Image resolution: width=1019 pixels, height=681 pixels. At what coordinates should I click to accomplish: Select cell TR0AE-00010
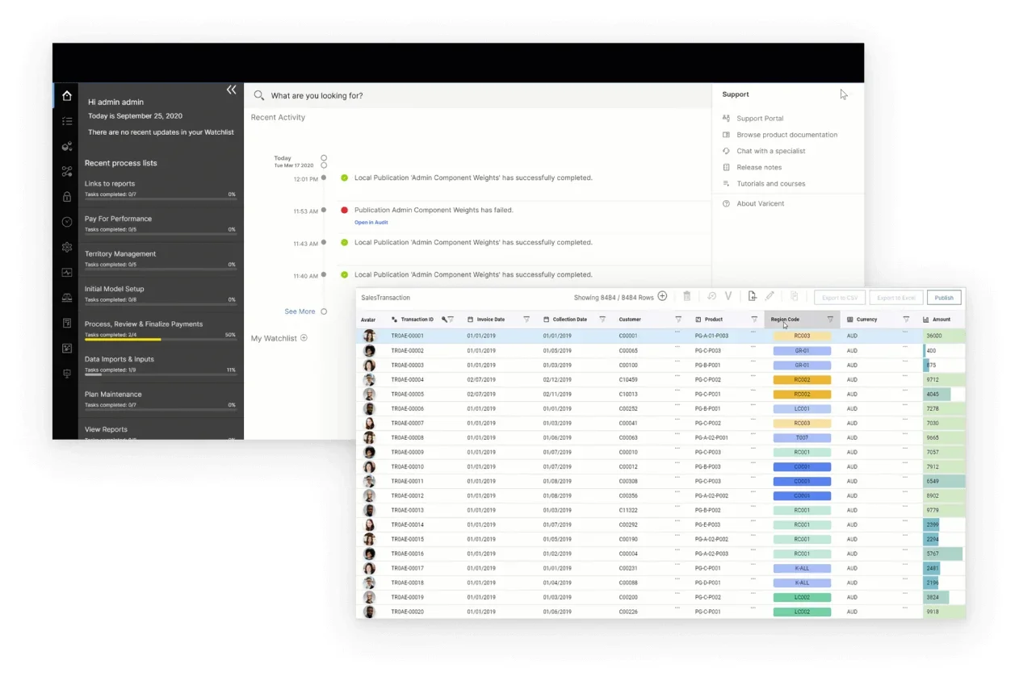[407, 467]
